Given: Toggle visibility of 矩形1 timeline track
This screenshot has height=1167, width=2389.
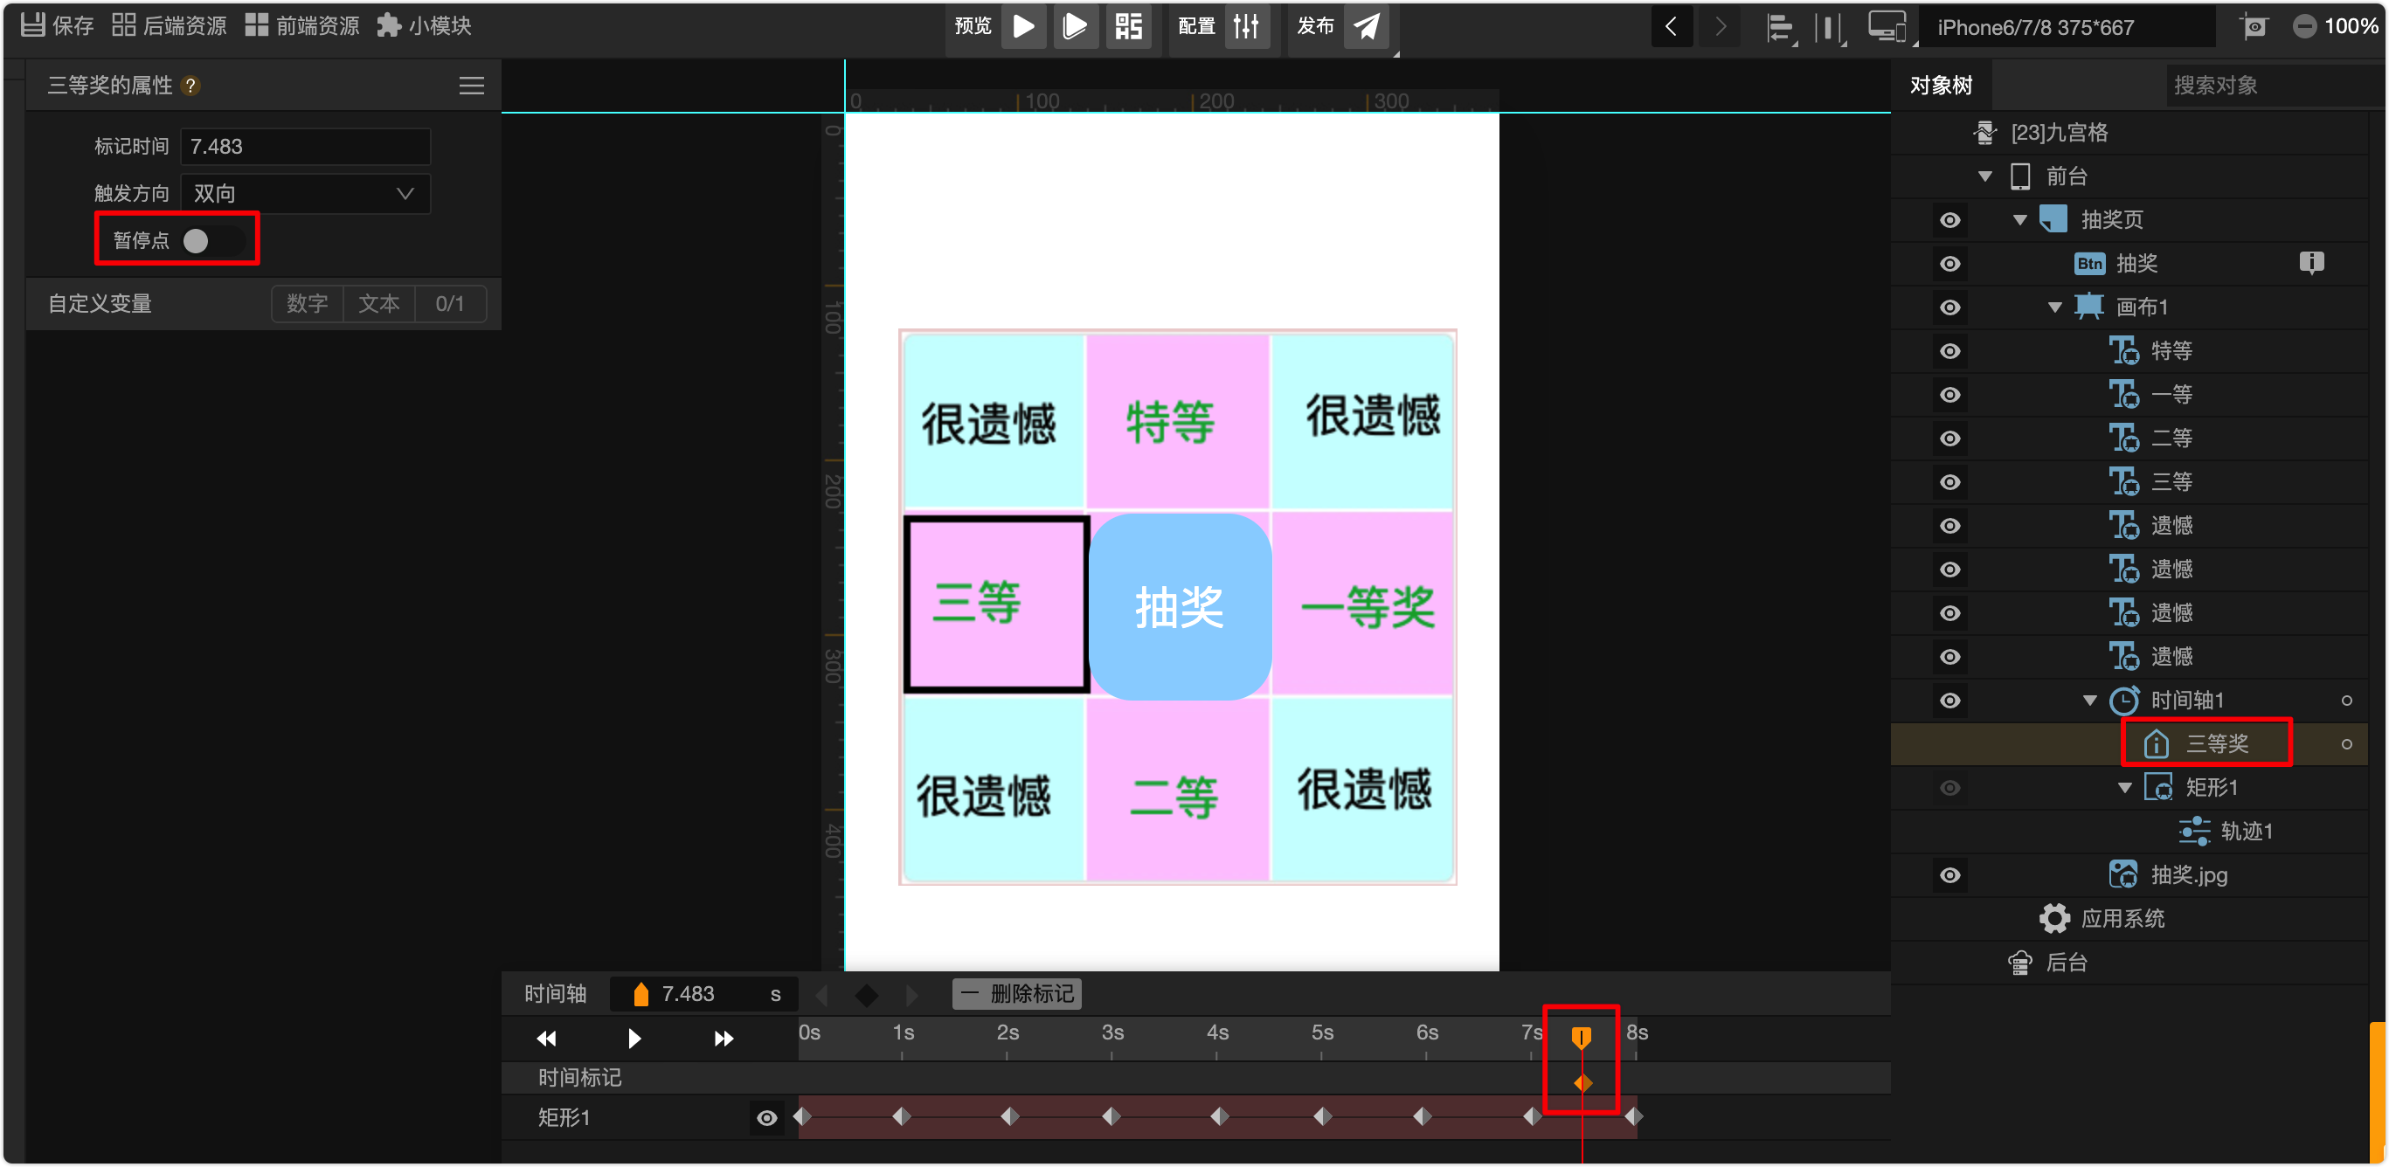Looking at the screenshot, I should point(766,1118).
